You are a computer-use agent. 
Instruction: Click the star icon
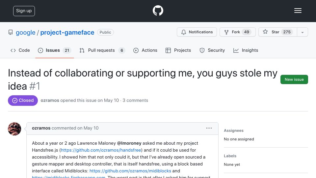[265, 32]
